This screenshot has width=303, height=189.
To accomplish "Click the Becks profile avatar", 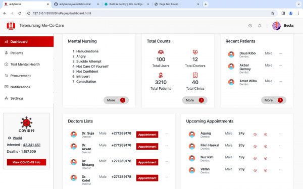I will pyautogui.click(x=276, y=26).
